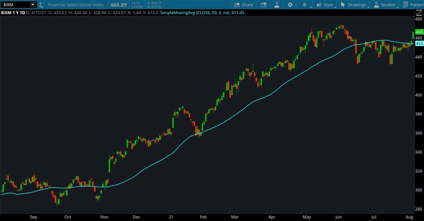Click the candlestick icon in Style button
This screenshot has height=221, width=424.
(318, 5)
